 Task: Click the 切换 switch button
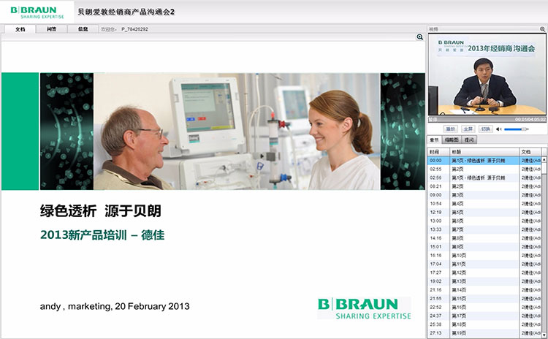coord(485,129)
